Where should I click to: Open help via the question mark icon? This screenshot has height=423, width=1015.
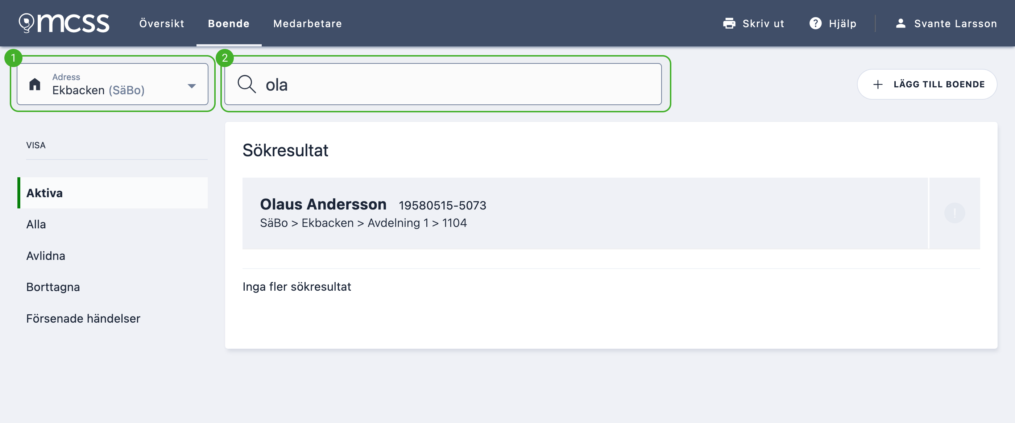coord(815,24)
